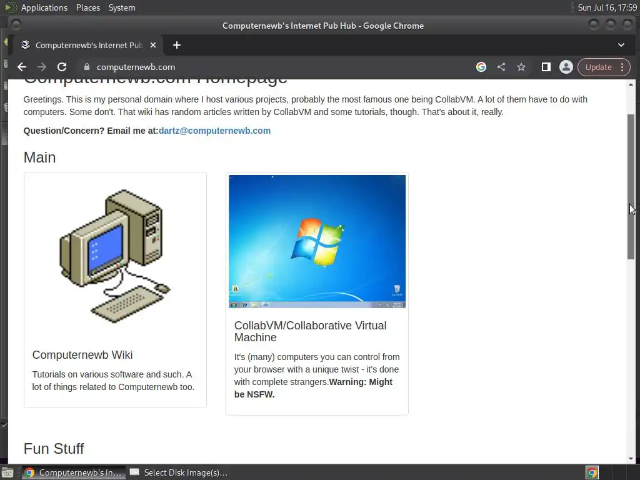640x480 pixels.
Task: Switch to Computernewb's Chrome taskbar window
Action: 72,472
